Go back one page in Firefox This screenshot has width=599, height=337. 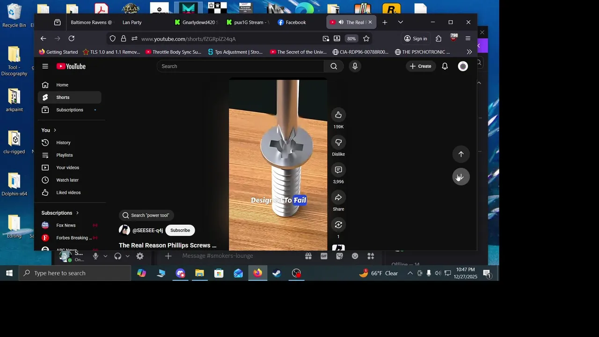coord(43,38)
